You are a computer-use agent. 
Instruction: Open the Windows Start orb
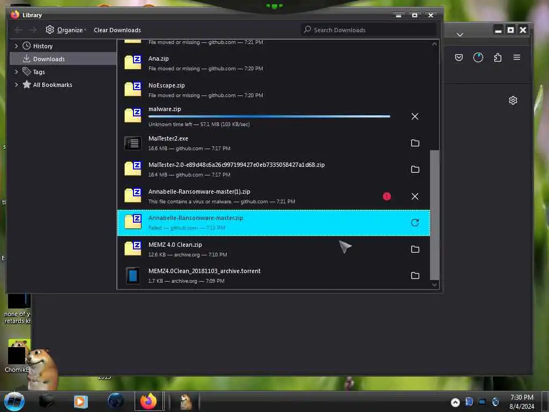click(14, 401)
